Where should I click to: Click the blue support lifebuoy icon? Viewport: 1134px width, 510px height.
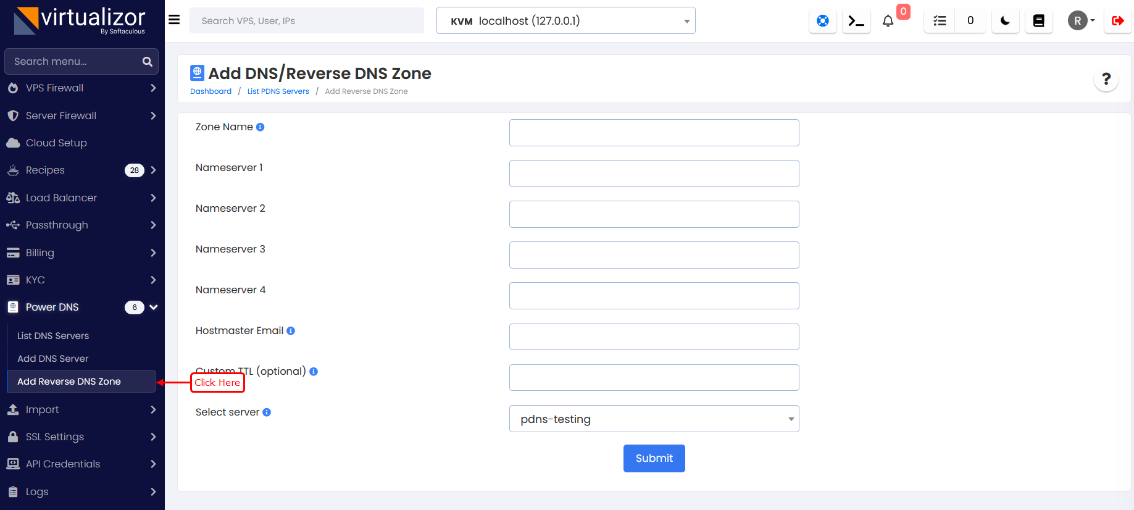tap(822, 21)
